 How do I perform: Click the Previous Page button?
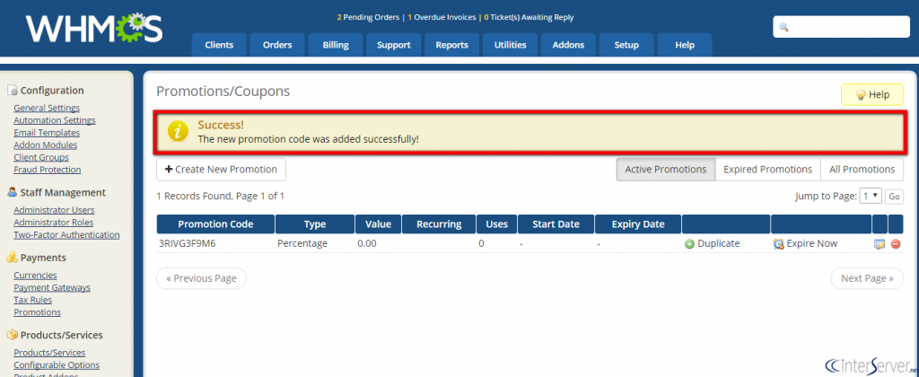[x=202, y=278]
